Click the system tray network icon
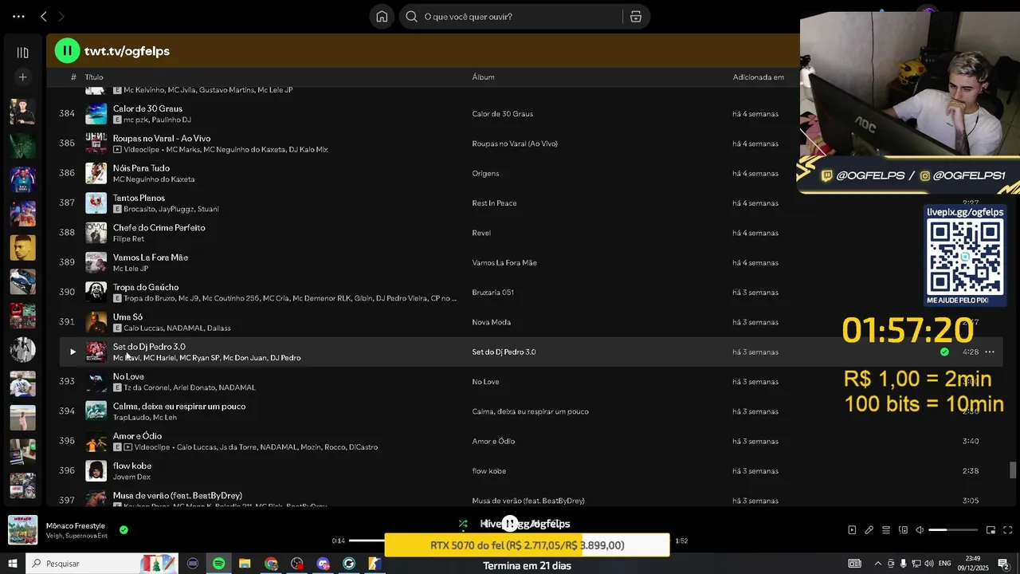The width and height of the screenshot is (1020, 574). (x=916, y=564)
